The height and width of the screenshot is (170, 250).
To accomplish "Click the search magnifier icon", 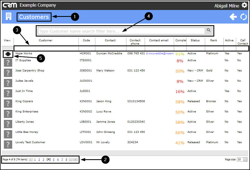I will tap(208, 30).
